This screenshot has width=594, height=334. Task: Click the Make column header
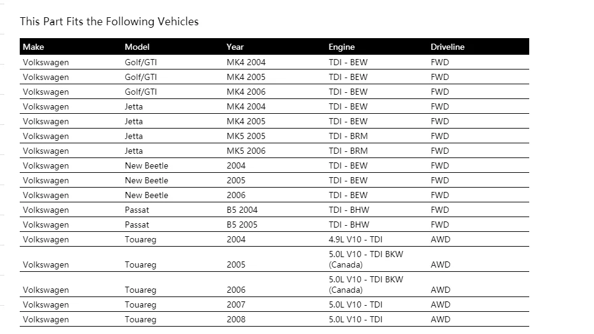[33, 47]
